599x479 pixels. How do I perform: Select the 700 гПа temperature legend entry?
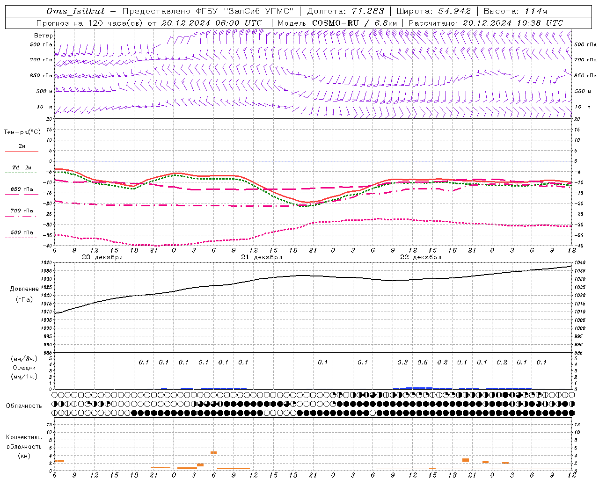click(22, 211)
